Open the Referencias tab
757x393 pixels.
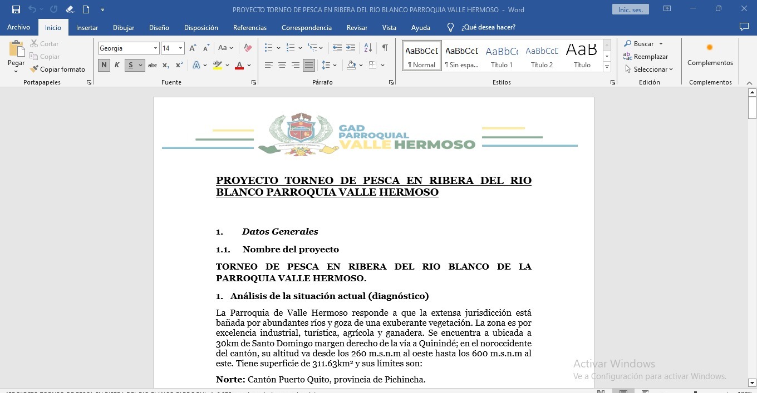click(x=249, y=28)
